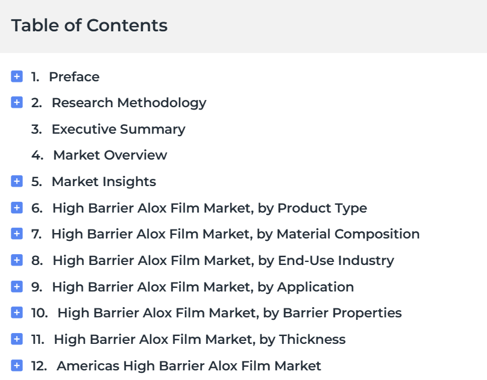Open the Market Overview entry

tap(110, 155)
